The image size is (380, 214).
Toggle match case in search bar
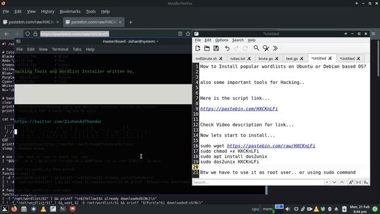(x=351, y=182)
